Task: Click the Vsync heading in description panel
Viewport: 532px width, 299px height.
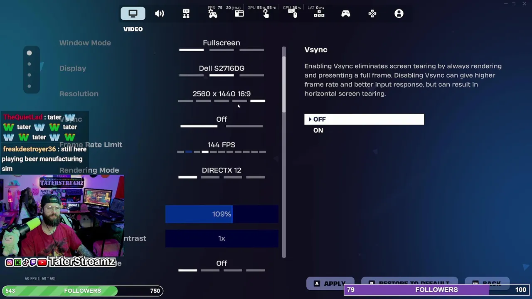Action: pos(316,50)
